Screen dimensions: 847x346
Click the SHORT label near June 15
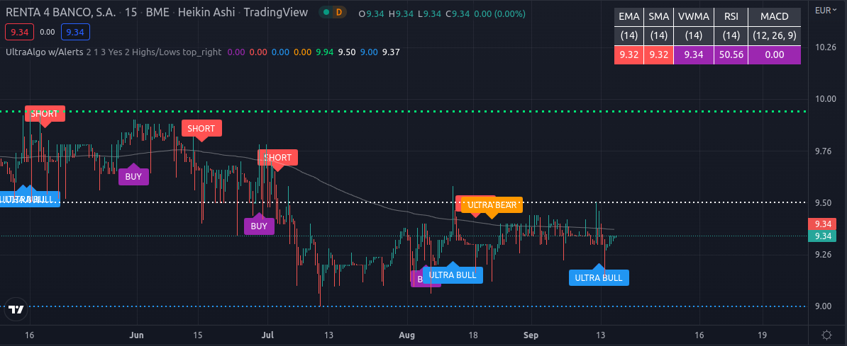click(201, 129)
